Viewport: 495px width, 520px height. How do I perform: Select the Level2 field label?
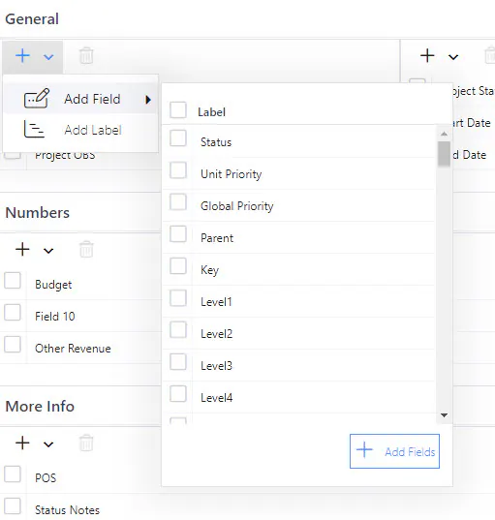click(x=216, y=334)
